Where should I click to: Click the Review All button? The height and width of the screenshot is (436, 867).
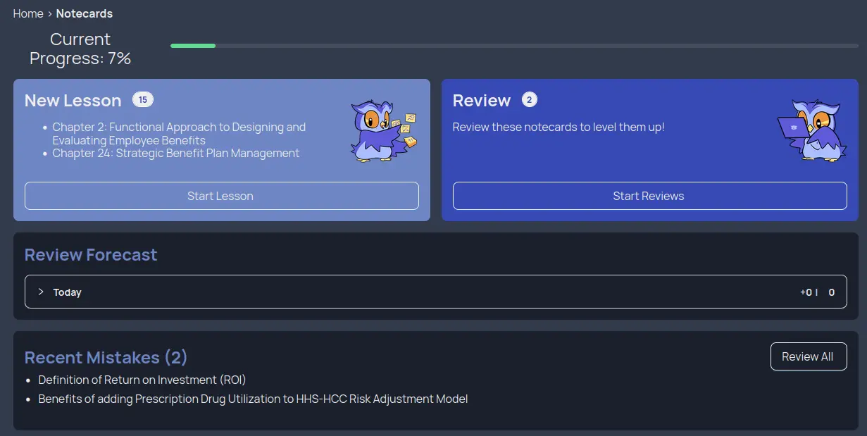coord(808,356)
